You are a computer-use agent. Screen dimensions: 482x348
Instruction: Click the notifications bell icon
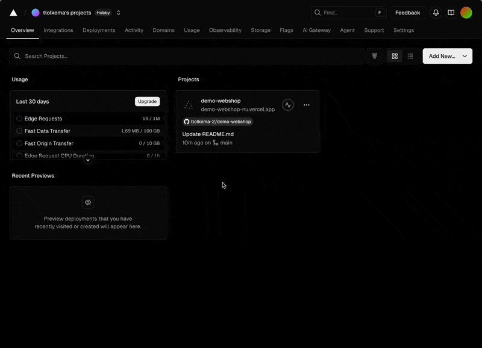pyautogui.click(x=436, y=13)
